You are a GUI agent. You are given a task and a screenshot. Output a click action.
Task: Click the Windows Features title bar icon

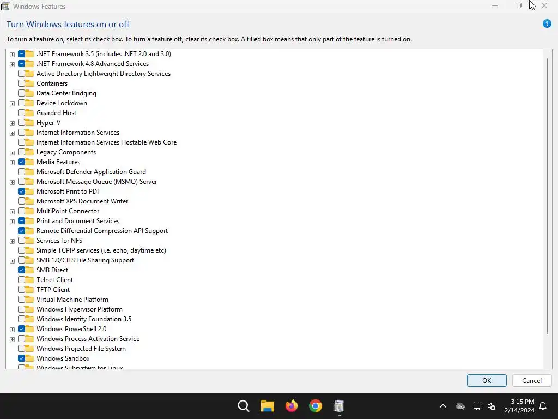pos(5,6)
